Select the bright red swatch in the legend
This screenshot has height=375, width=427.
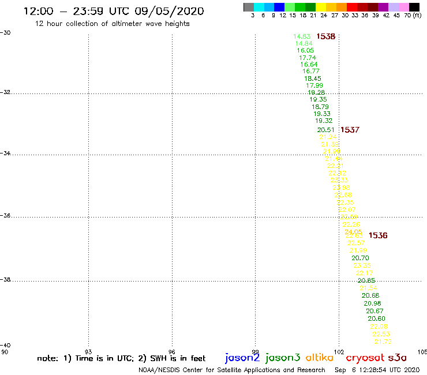click(x=351, y=7)
